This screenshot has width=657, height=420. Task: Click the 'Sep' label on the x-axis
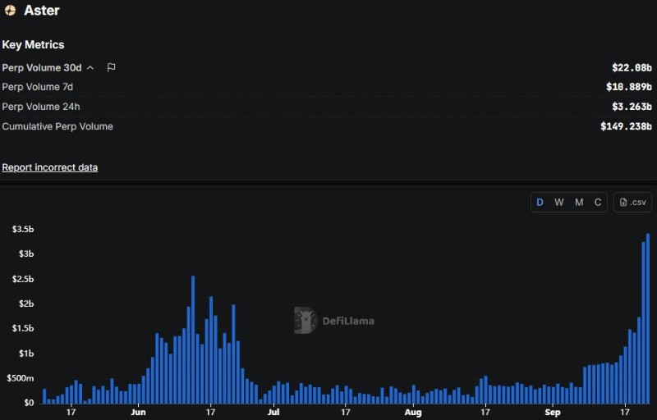click(x=553, y=413)
